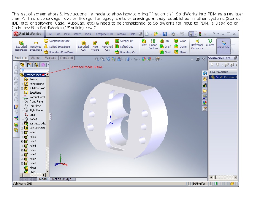
Task: Open the Hole Wizard
Action: (x=95, y=46)
